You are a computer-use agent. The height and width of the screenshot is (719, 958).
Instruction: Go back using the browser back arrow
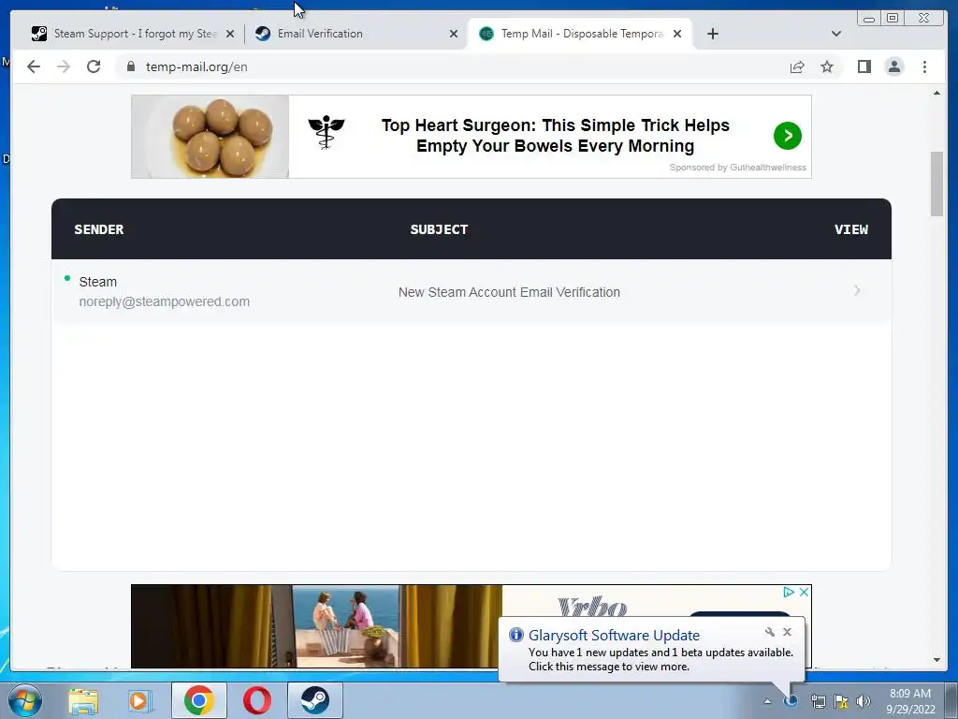click(34, 66)
